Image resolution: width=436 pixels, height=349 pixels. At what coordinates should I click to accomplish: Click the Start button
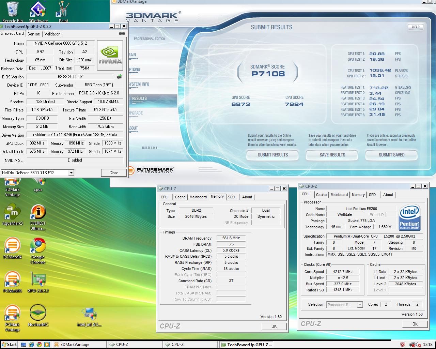[x=9, y=345]
